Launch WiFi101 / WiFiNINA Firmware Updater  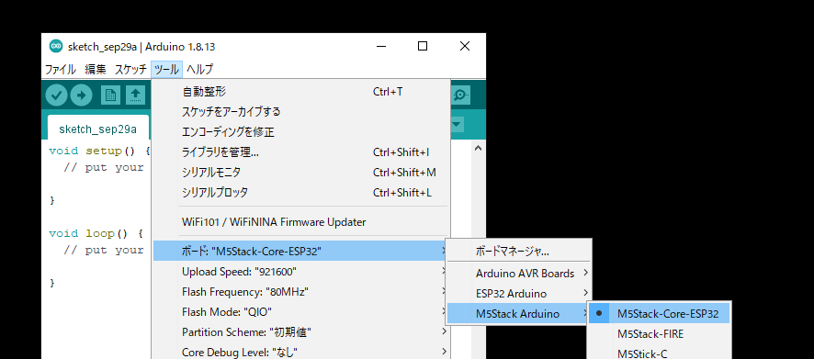coord(301,222)
